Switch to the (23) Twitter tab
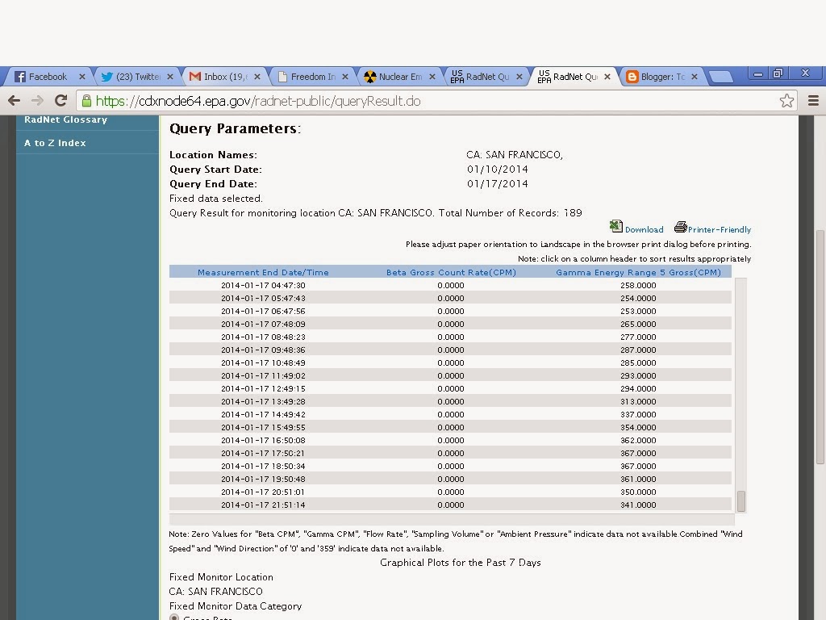This screenshot has height=620, width=826. click(x=138, y=77)
